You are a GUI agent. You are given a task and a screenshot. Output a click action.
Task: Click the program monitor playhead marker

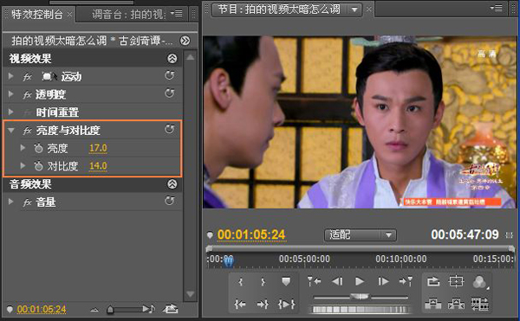click(229, 260)
